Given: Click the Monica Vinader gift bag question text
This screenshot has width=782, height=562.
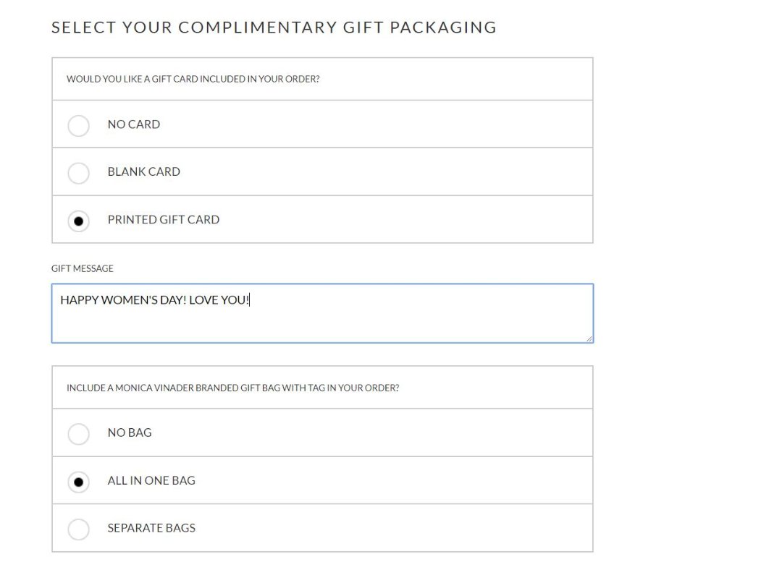Looking at the screenshot, I should pos(232,388).
